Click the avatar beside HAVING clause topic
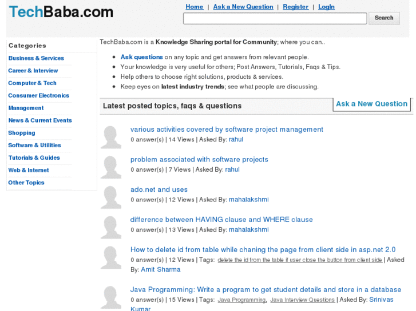Image resolution: width=416 pixels, height=311 pixels. pos(111,227)
